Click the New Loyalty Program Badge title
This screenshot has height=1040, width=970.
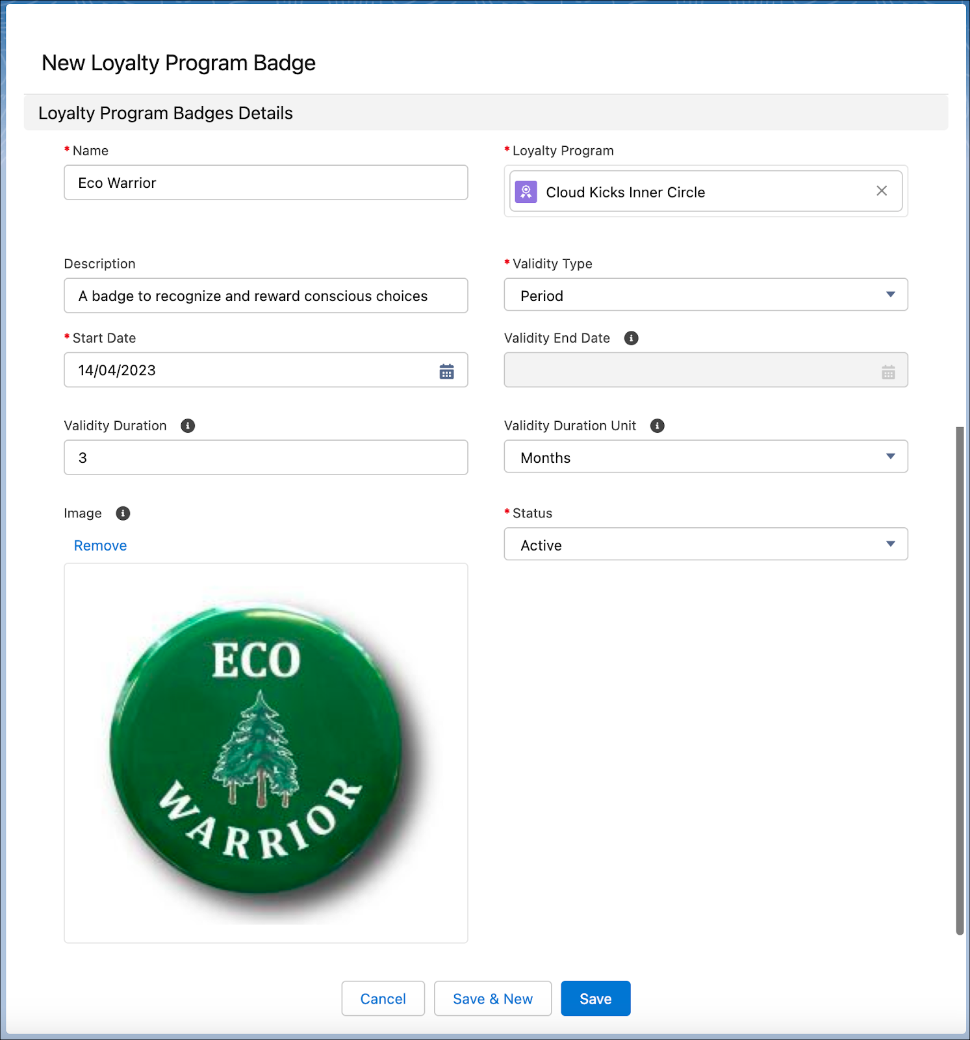coord(179,63)
